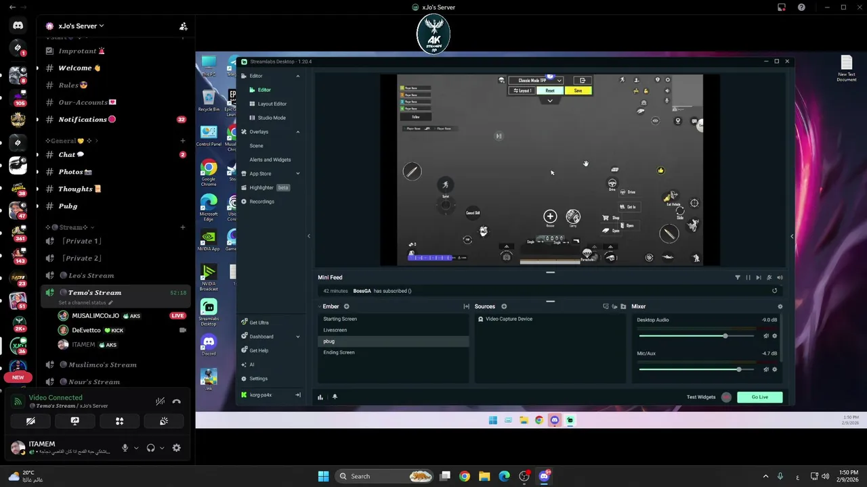Adjust the Mic/Aux volume slider
Image resolution: width=867 pixels, height=487 pixels.
[x=696, y=369]
